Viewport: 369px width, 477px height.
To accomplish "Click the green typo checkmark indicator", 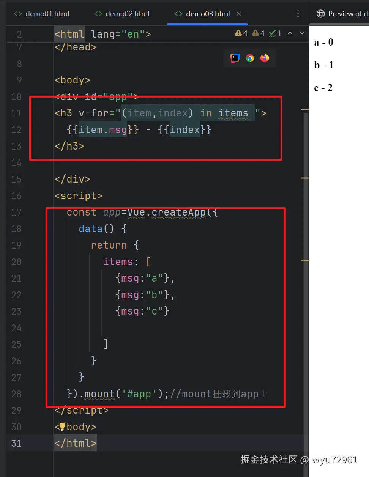I will click(x=275, y=33).
